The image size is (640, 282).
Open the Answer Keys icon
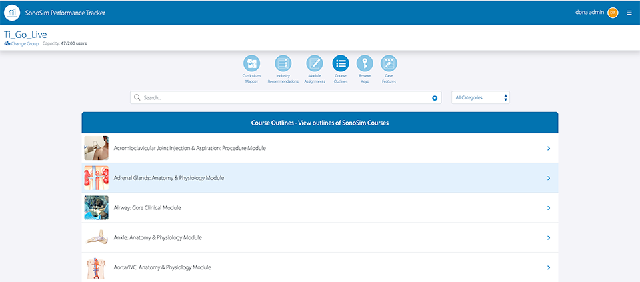click(x=365, y=63)
